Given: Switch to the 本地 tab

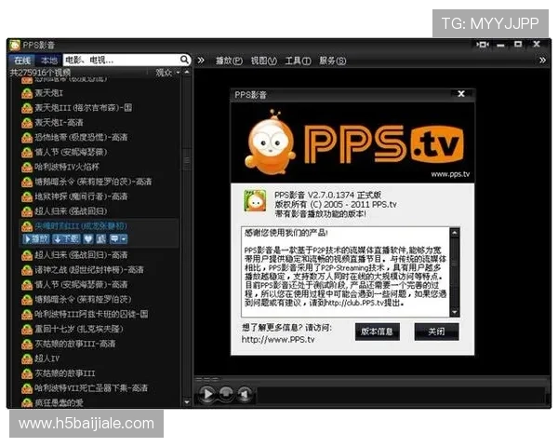Looking at the screenshot, I should [49, 61].
